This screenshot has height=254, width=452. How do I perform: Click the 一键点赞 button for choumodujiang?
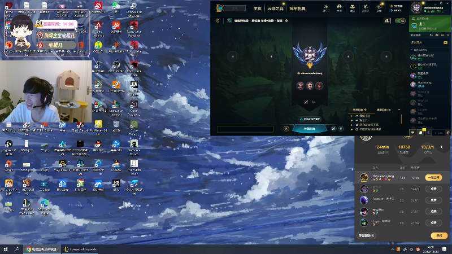pos(433,178)
